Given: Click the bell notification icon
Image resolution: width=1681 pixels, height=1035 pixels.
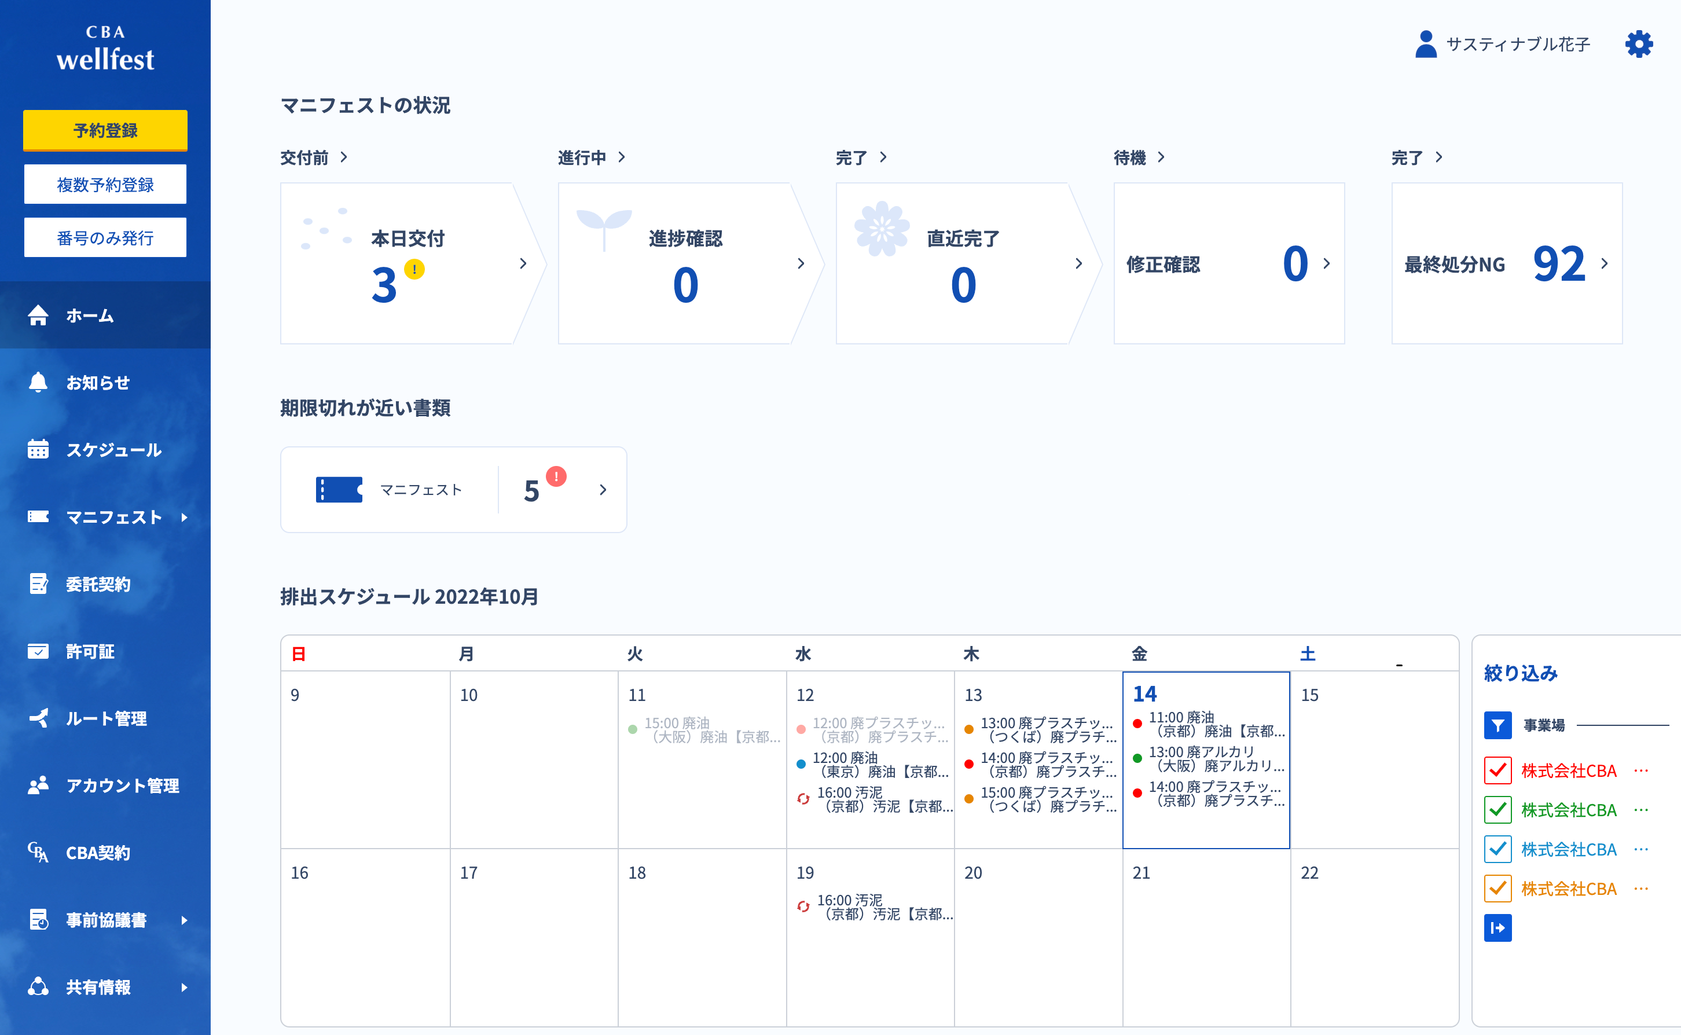Looking at the screenshot, I should tap(38, 382).
